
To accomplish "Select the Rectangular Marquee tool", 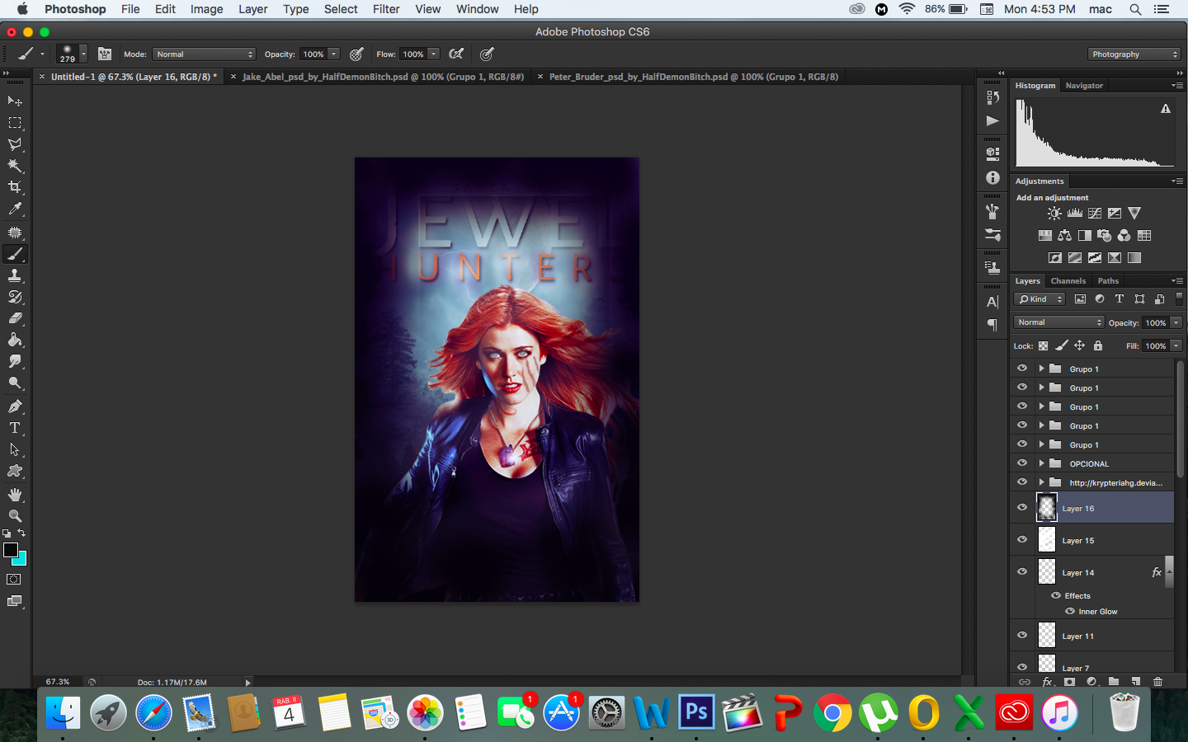I will [15, 122].
